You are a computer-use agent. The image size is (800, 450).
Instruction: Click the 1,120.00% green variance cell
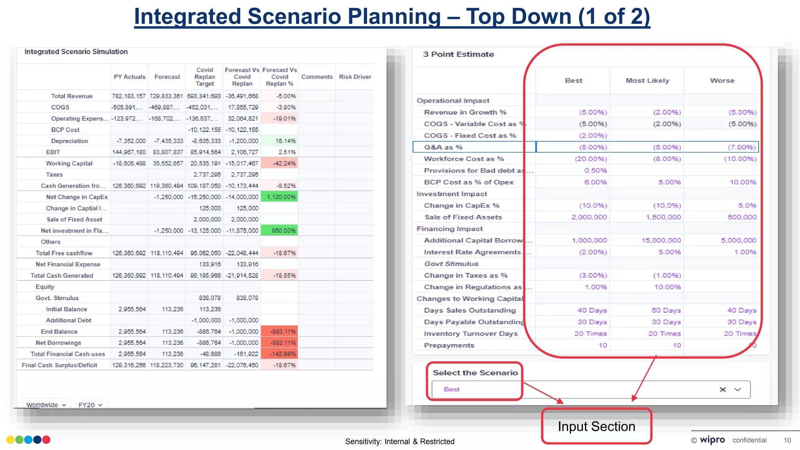[279, 197]
